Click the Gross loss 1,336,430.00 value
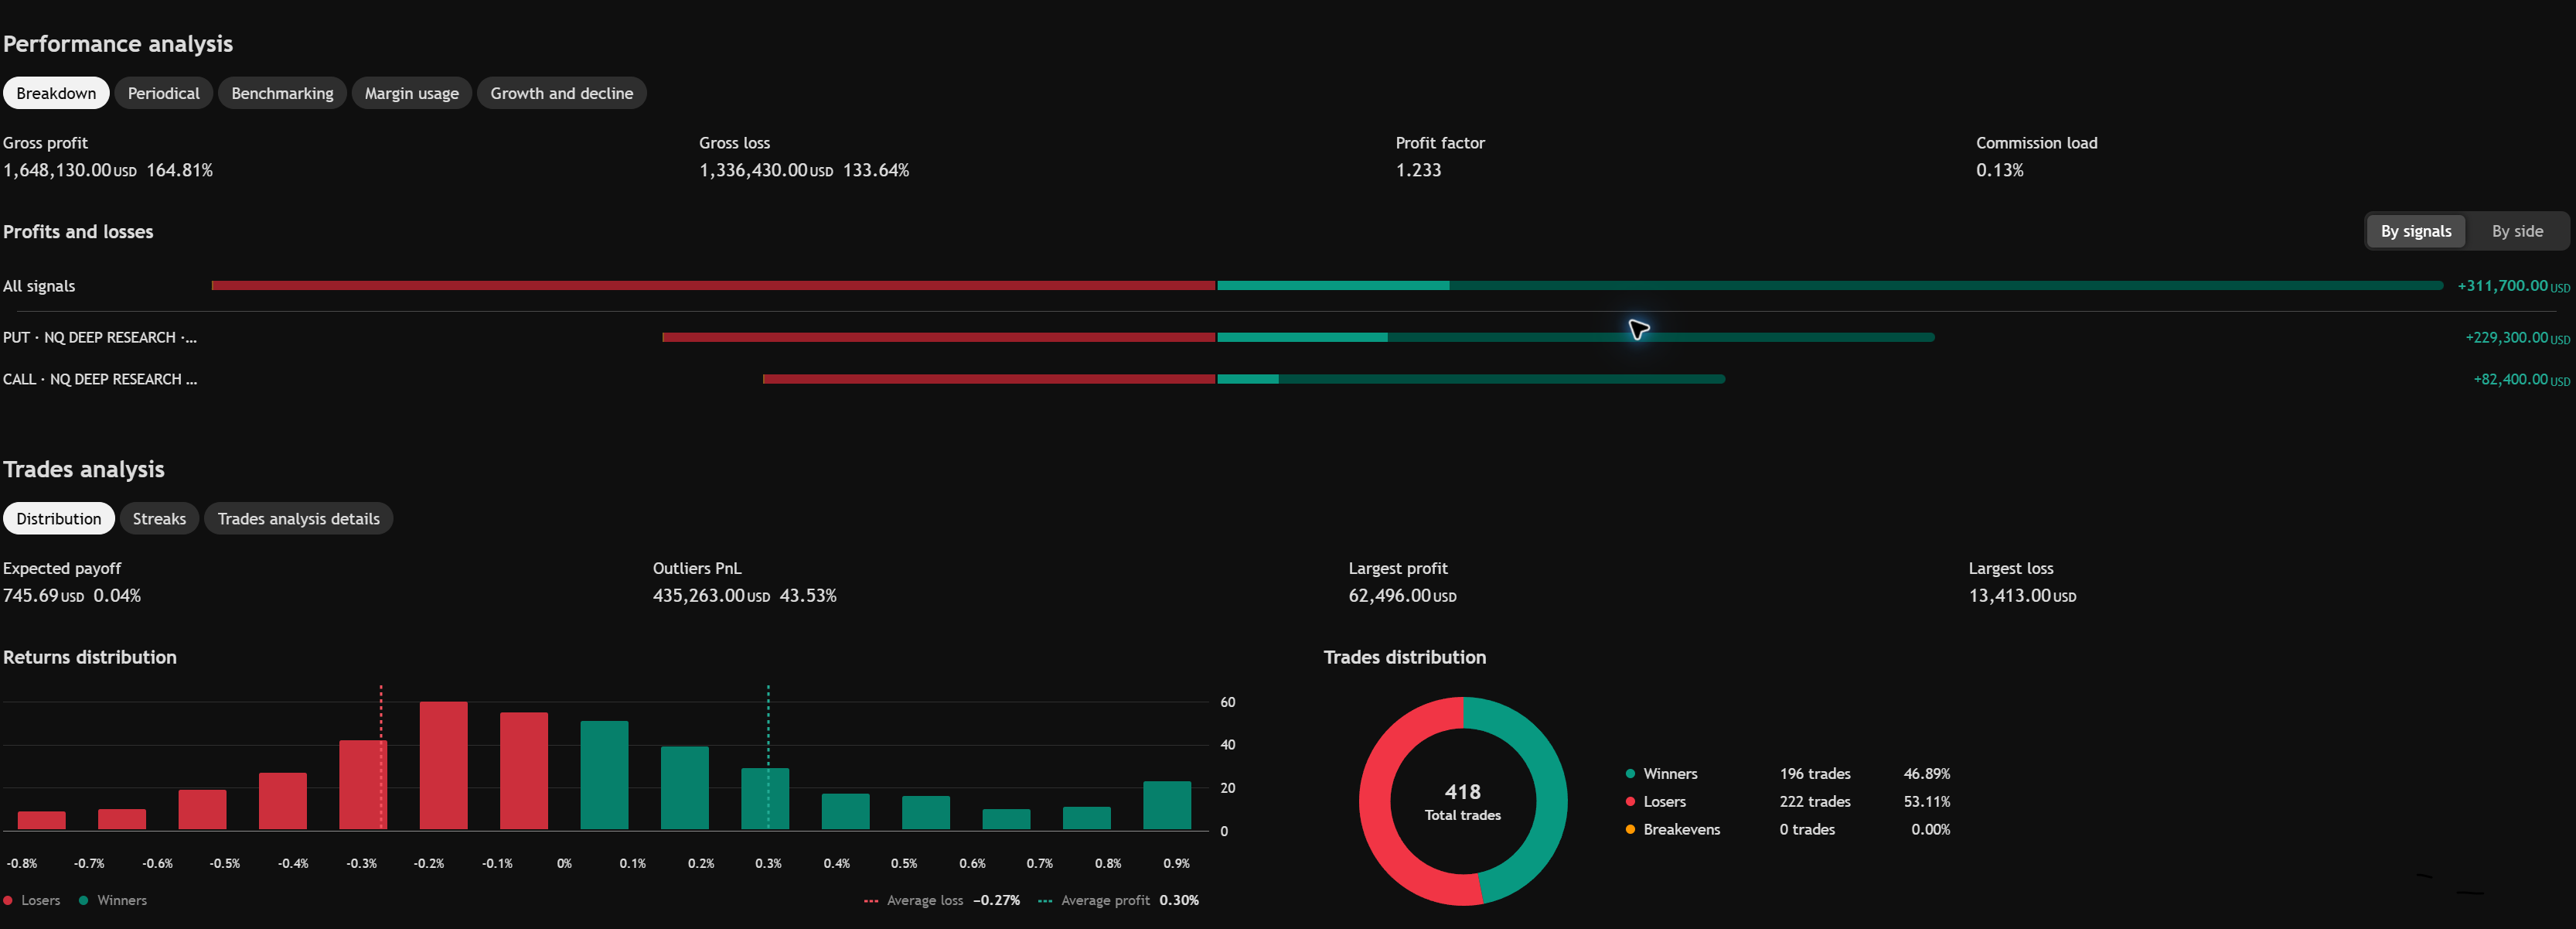The image size is (2576, 929). 766,170
